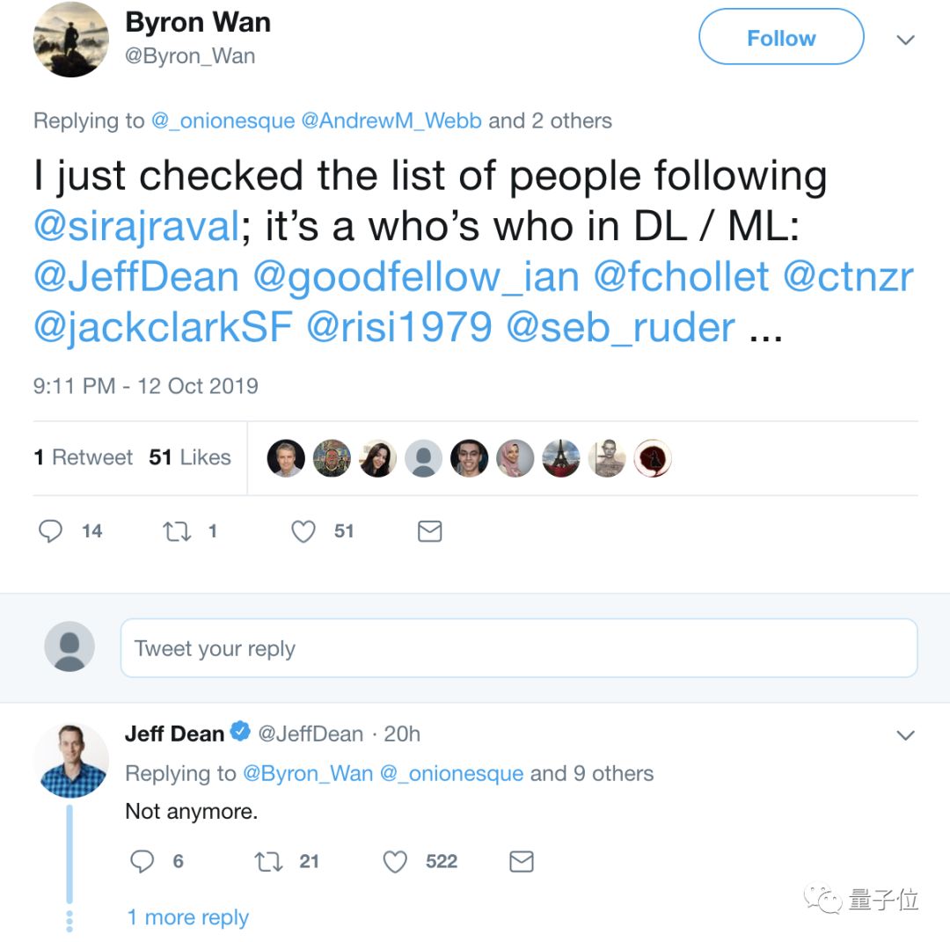Screen dimensions: 950x942
Task: Open @sirajraval mention link
Action: [136, 227]
